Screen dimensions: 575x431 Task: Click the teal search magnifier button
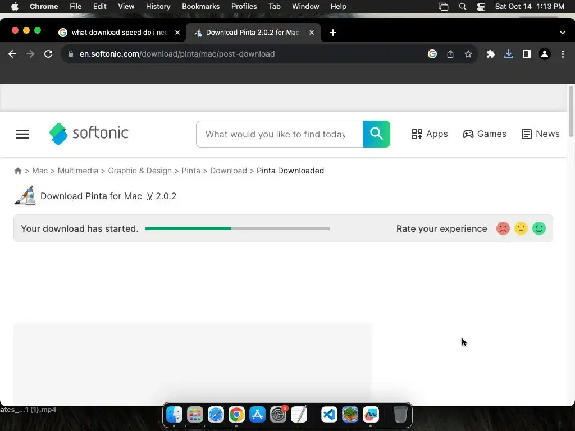(377, 134)
